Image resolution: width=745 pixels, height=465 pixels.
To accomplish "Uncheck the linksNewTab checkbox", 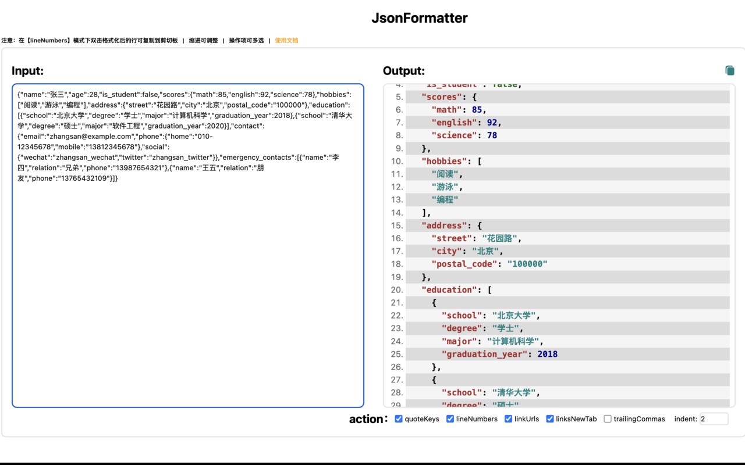I will (x=550, y=419).
